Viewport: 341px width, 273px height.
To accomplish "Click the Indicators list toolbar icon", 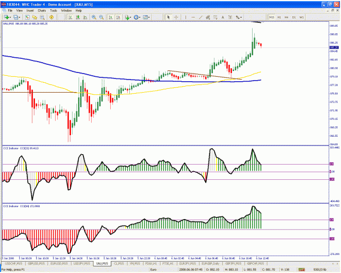I will [x=127, y=17].
